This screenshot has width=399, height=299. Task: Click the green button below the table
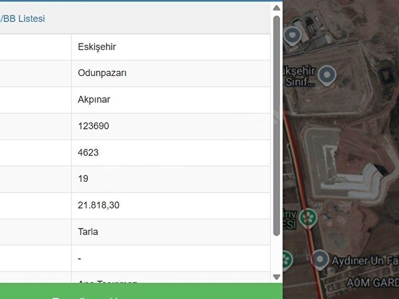click(142, 291)
